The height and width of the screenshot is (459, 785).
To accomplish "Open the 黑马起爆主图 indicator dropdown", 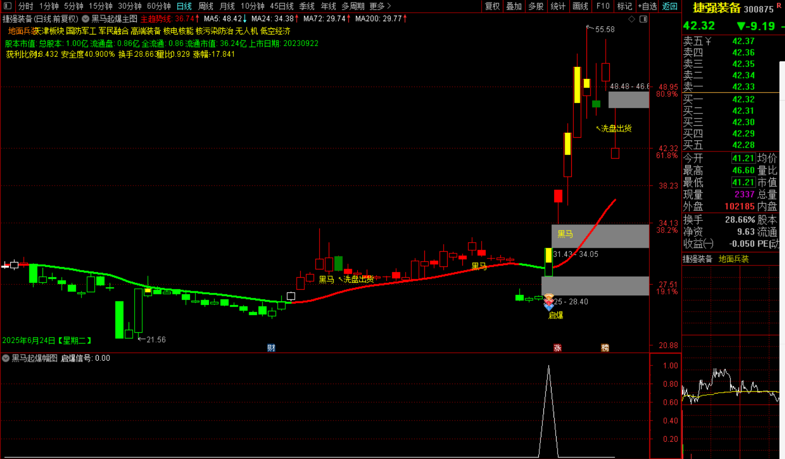I will coord(86,19).
